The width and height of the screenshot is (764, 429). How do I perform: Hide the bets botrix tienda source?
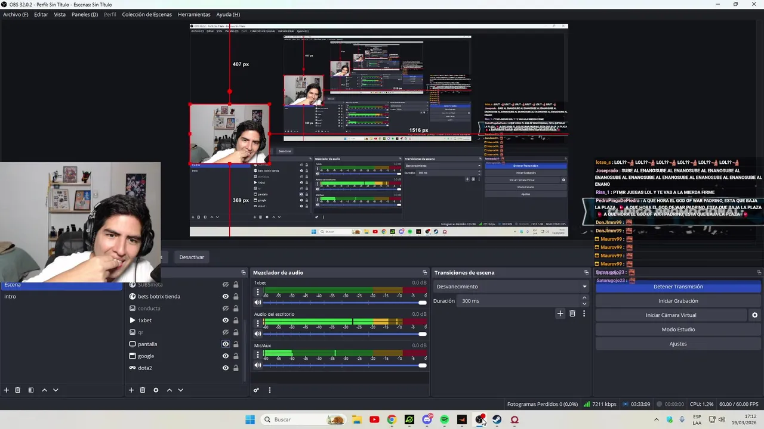pos(226,296)
